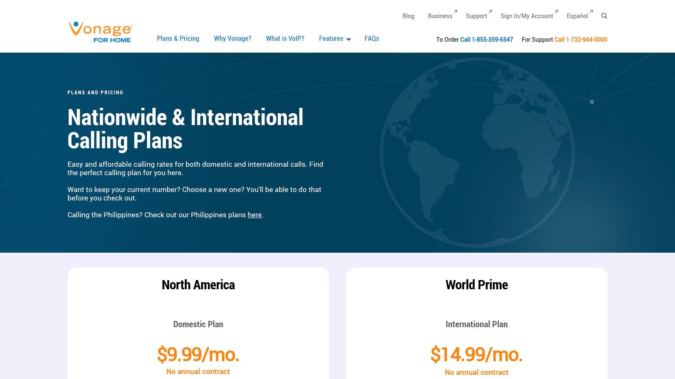The image size is (675, 379).
Task: Open the FAQs navigation item
Action: [372, 38]
